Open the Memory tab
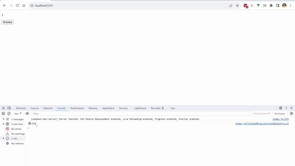This screenshot has height=166, width=295. (x=93, y=108)
